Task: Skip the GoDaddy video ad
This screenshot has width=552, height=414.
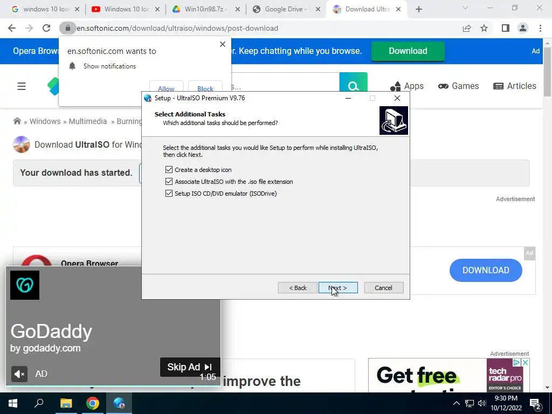Action: coord(190,367)
